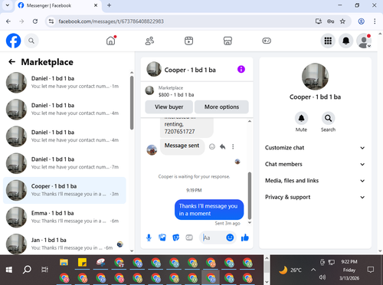The image size is (383, 285).
Task: Open the Windows Start menu
Action: (9, 270)
